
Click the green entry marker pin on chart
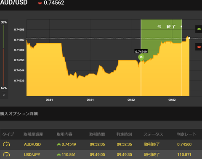pyautogui.click(x=141, y=57)
